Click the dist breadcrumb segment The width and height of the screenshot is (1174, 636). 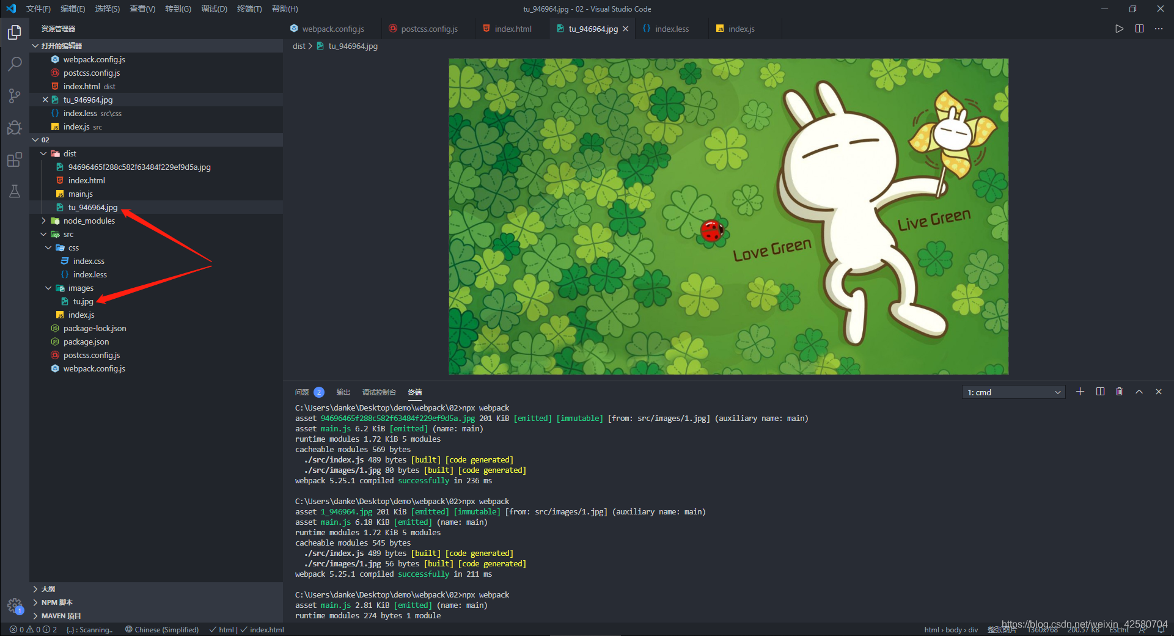point(299,46)
